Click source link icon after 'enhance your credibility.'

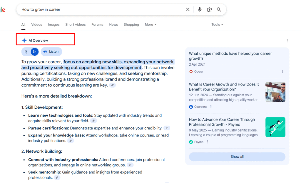167,128
